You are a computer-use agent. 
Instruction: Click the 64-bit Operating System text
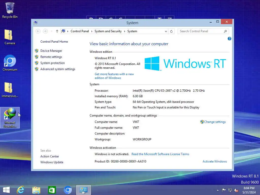(x=163, y=102)
